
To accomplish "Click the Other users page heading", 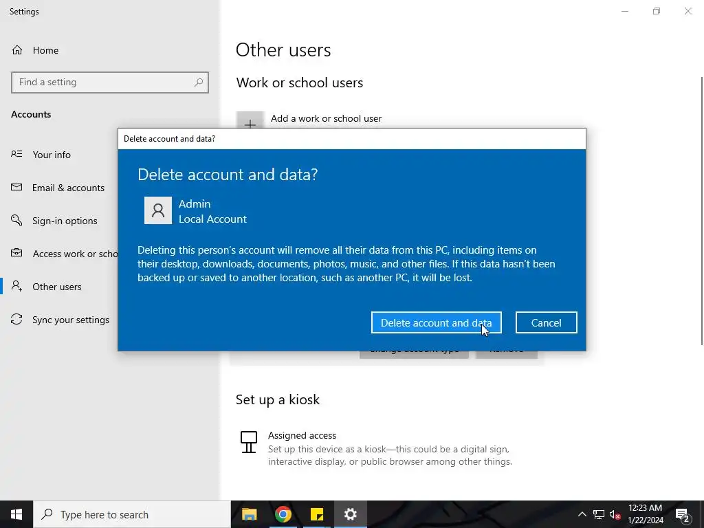I will (x=283, y=49).
